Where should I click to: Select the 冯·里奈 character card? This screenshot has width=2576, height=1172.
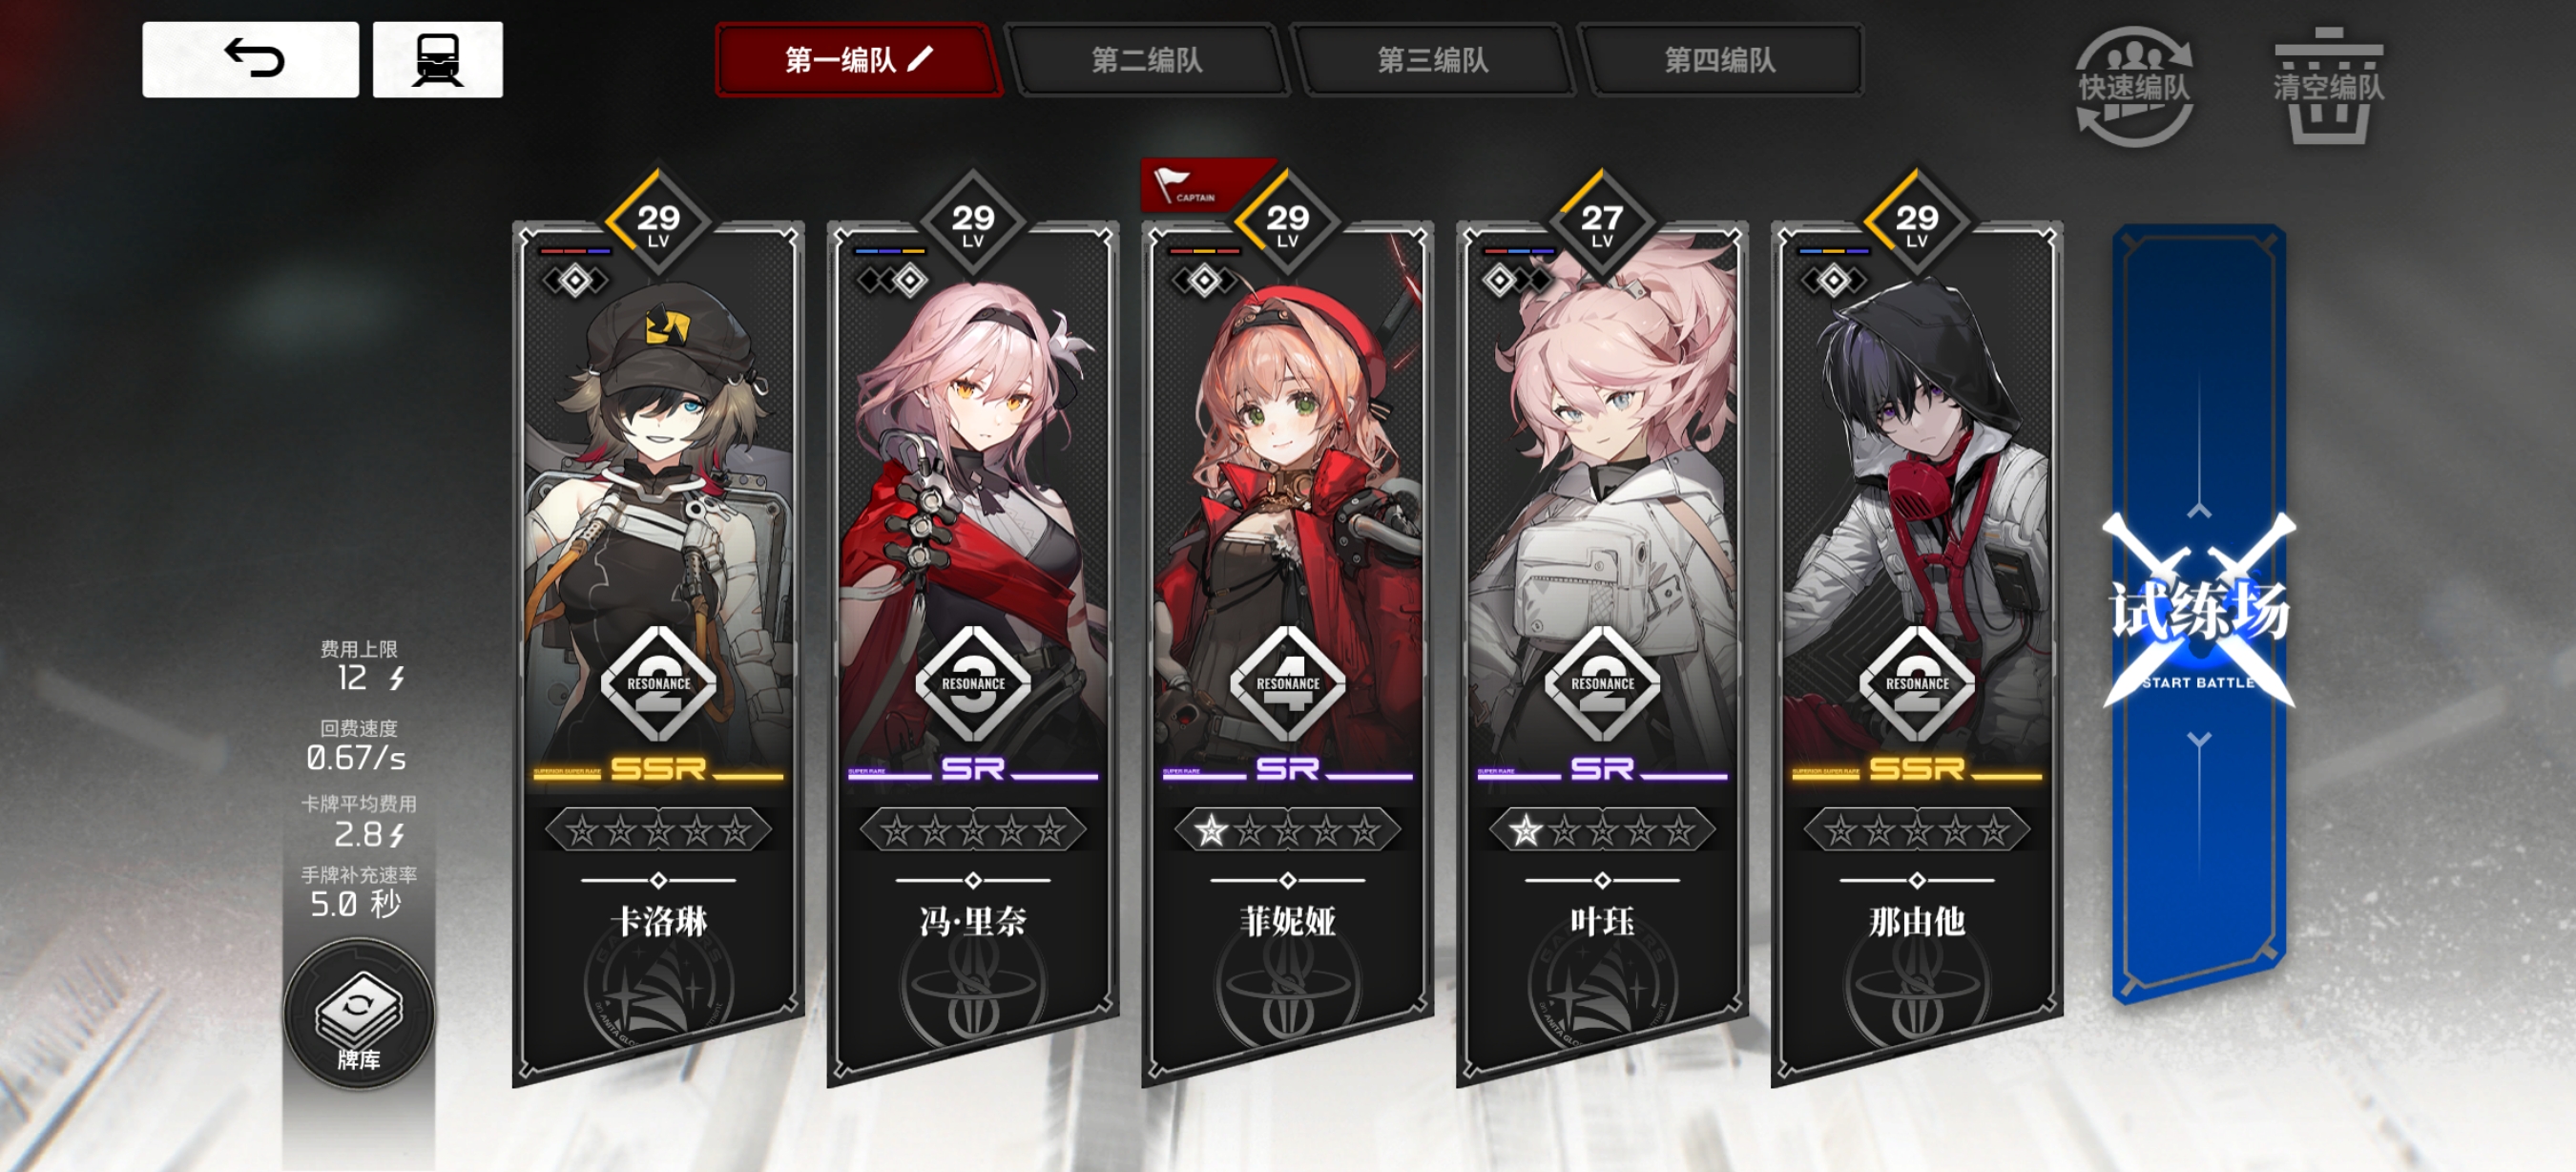(x=972, y=650)
